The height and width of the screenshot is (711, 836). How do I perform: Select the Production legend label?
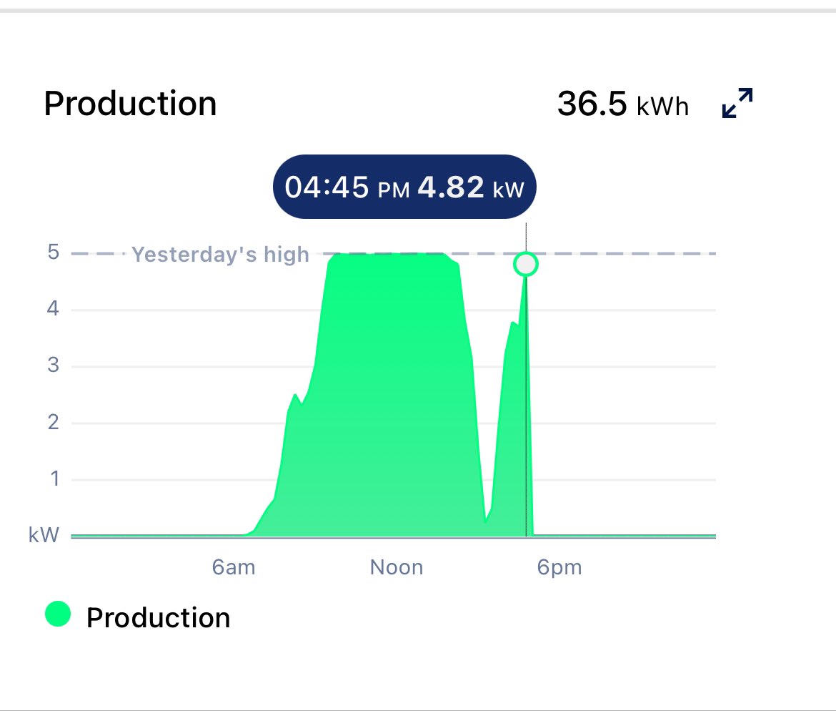[x=159, y=618]
